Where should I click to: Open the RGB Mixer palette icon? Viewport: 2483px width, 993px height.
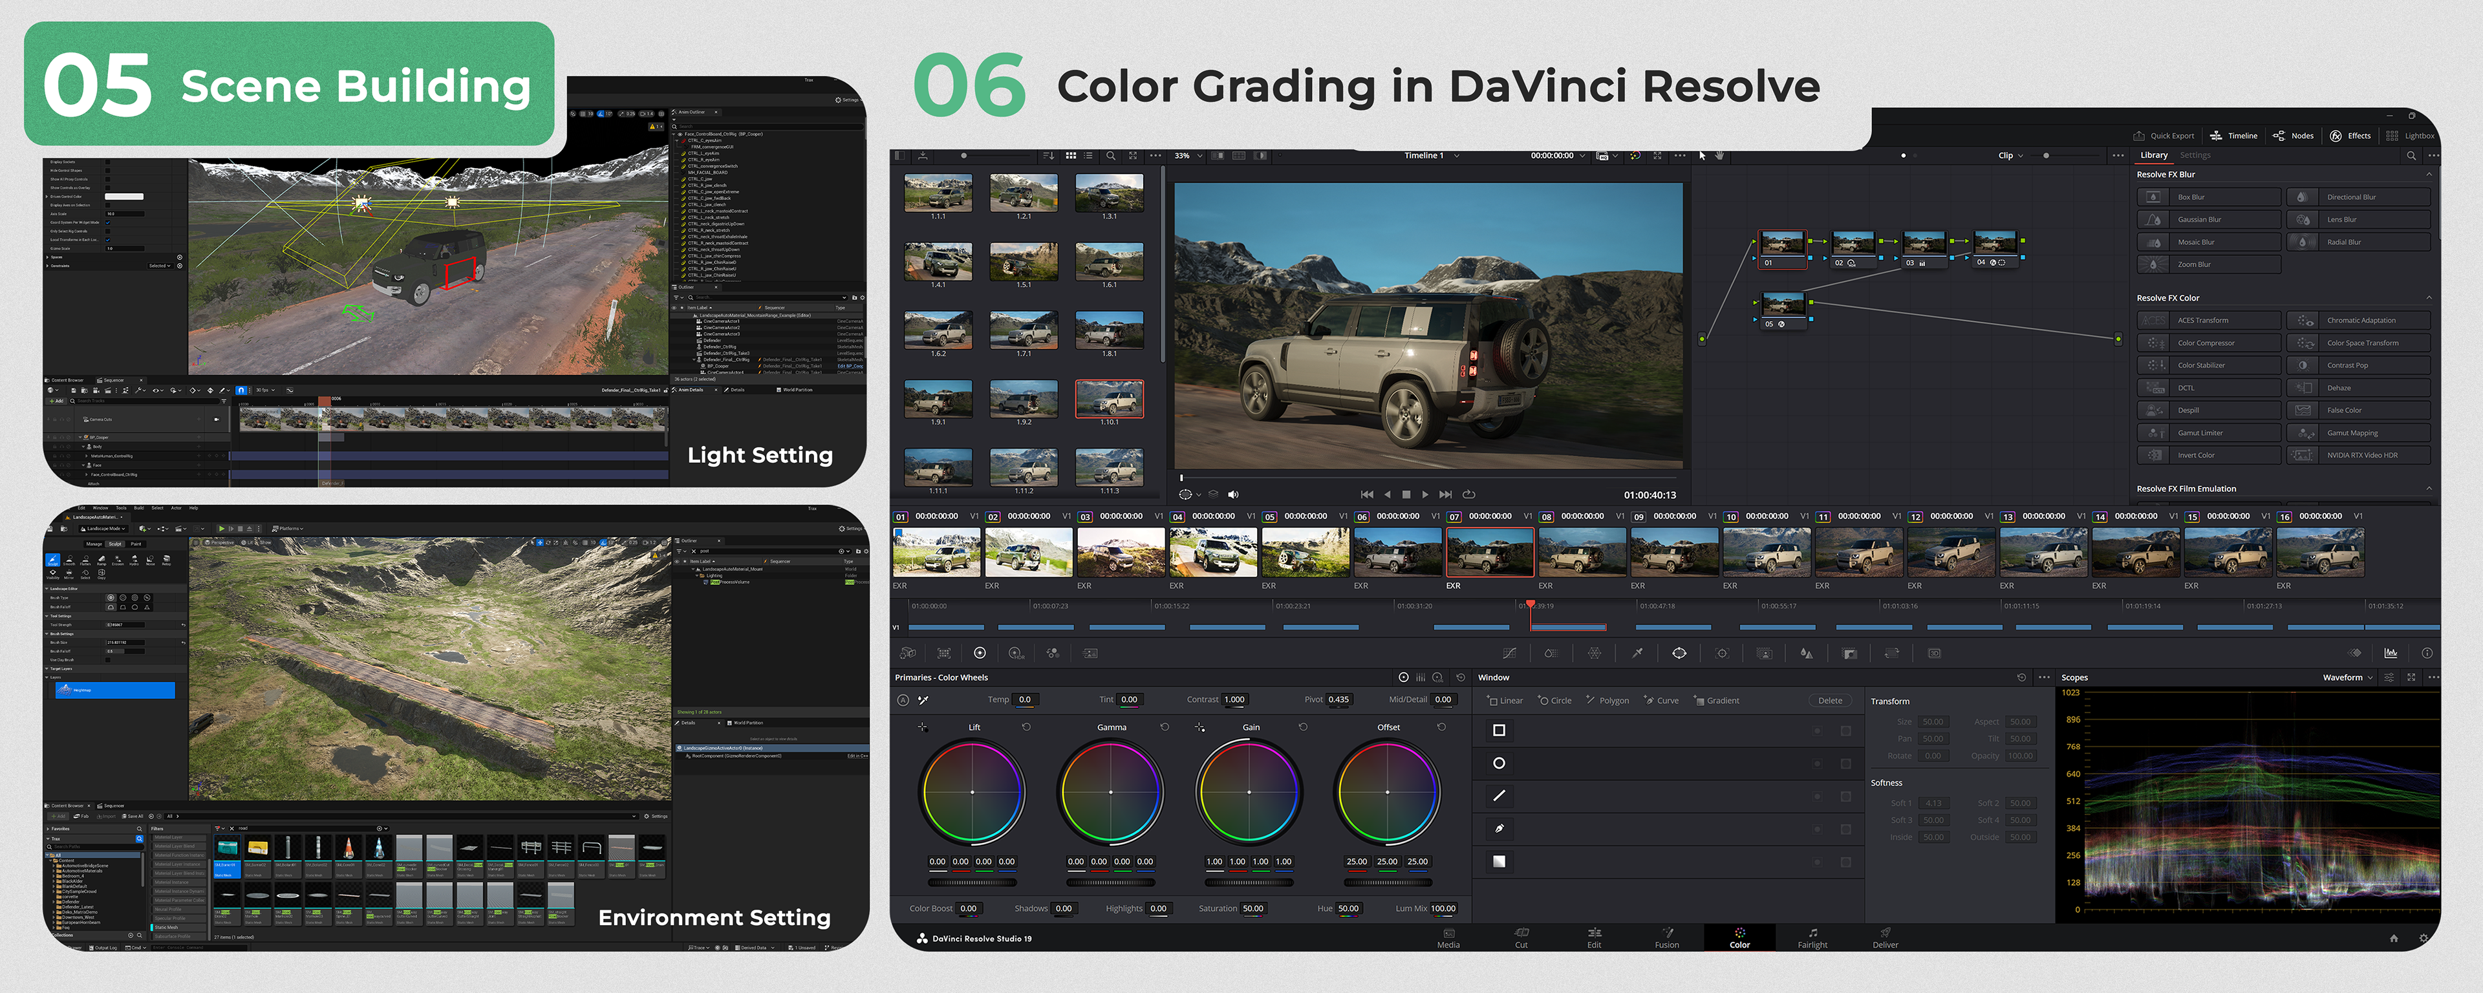(x=1053, y=654)
